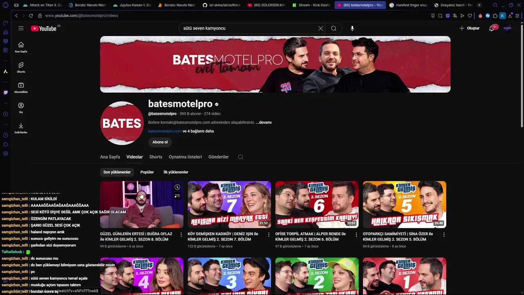Add first video to queue
The width and height of the screenshot is (524, 295).
[x=177, y=196]
